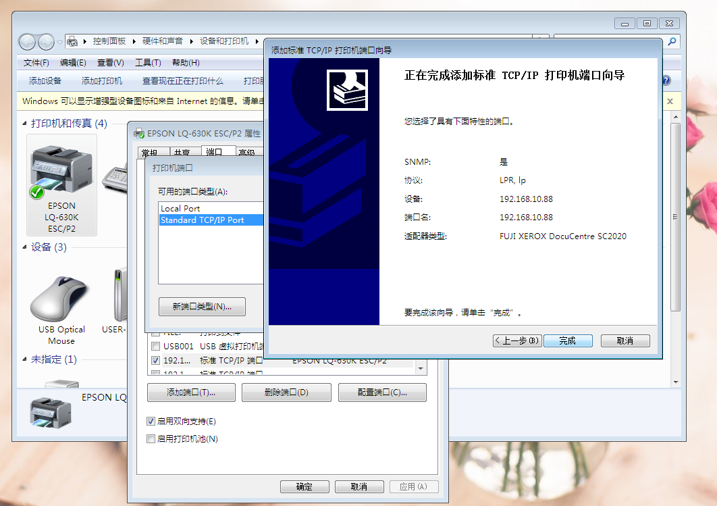Image resolution: width=717 pixels, height=506 pixels.
Task: Click Explorer scrollbar down arrow
Action: click(x=675, y=382)
